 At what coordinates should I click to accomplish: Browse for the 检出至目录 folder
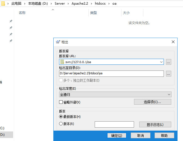click(x=169, y=74)
